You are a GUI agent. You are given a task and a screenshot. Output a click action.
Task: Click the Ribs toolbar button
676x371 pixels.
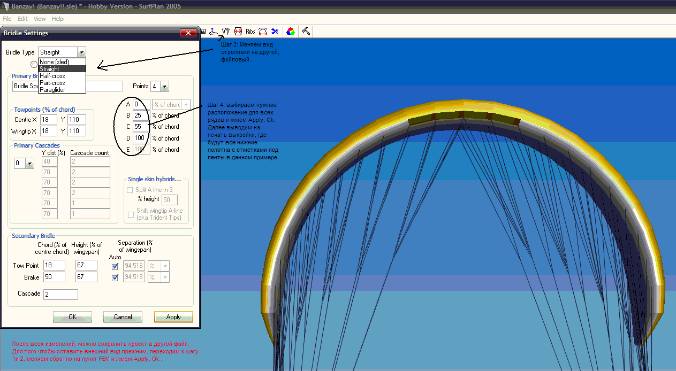click(x=250, y=32)
